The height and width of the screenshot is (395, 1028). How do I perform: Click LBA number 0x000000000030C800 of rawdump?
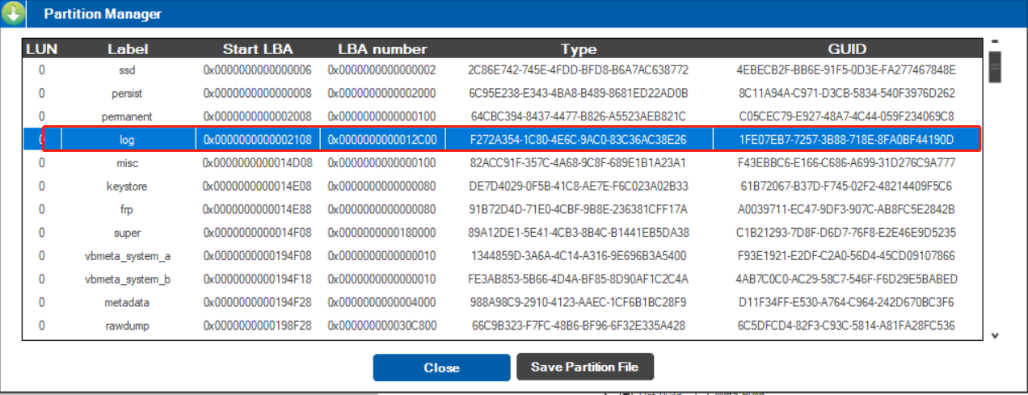point(382,326)
